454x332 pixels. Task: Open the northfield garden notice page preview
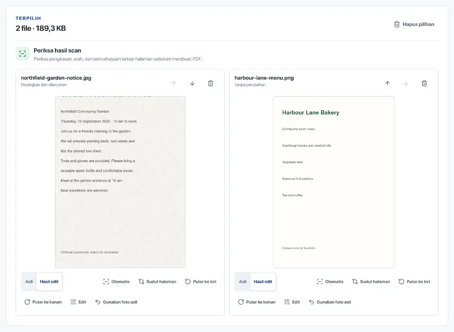[120, 182]
